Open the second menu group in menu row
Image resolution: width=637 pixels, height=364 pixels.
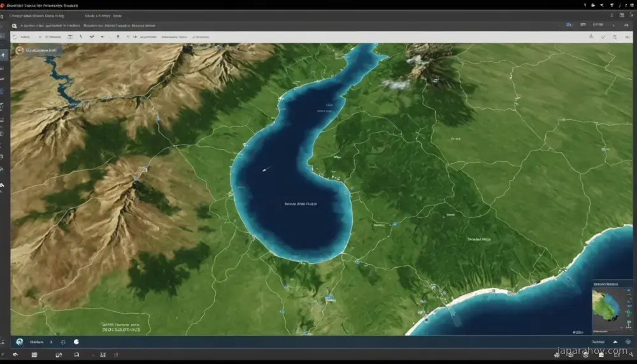(x=103, y=16)
